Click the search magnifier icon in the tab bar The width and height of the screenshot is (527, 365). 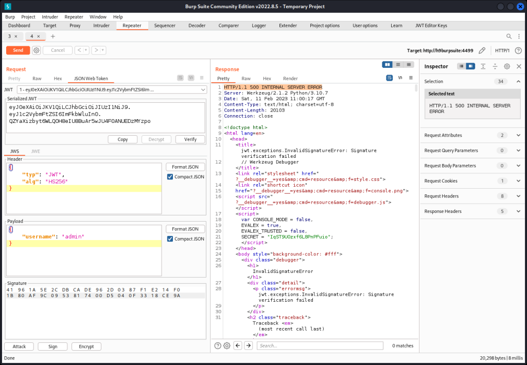509,36
